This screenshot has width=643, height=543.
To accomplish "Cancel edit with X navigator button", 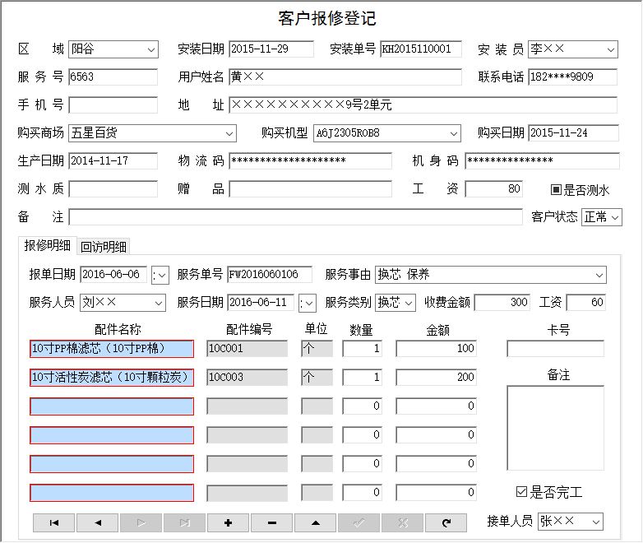I will pyautogui.click(x=403, y=522).
